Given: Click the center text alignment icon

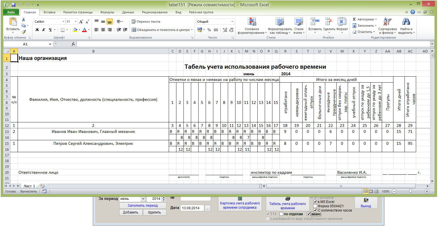Looking at the screenshot, I should click(x=103, y=30).
